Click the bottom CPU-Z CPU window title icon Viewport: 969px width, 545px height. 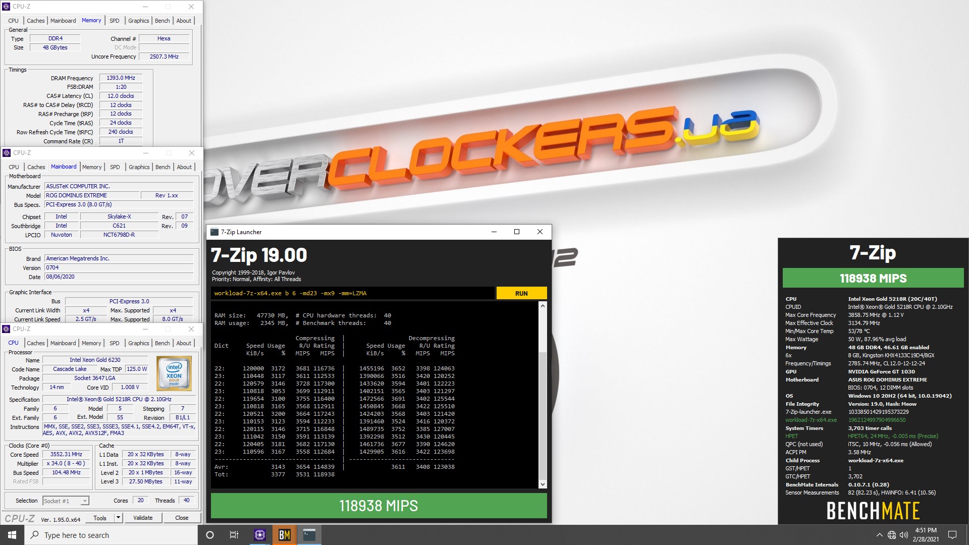(x=6, y=329)
